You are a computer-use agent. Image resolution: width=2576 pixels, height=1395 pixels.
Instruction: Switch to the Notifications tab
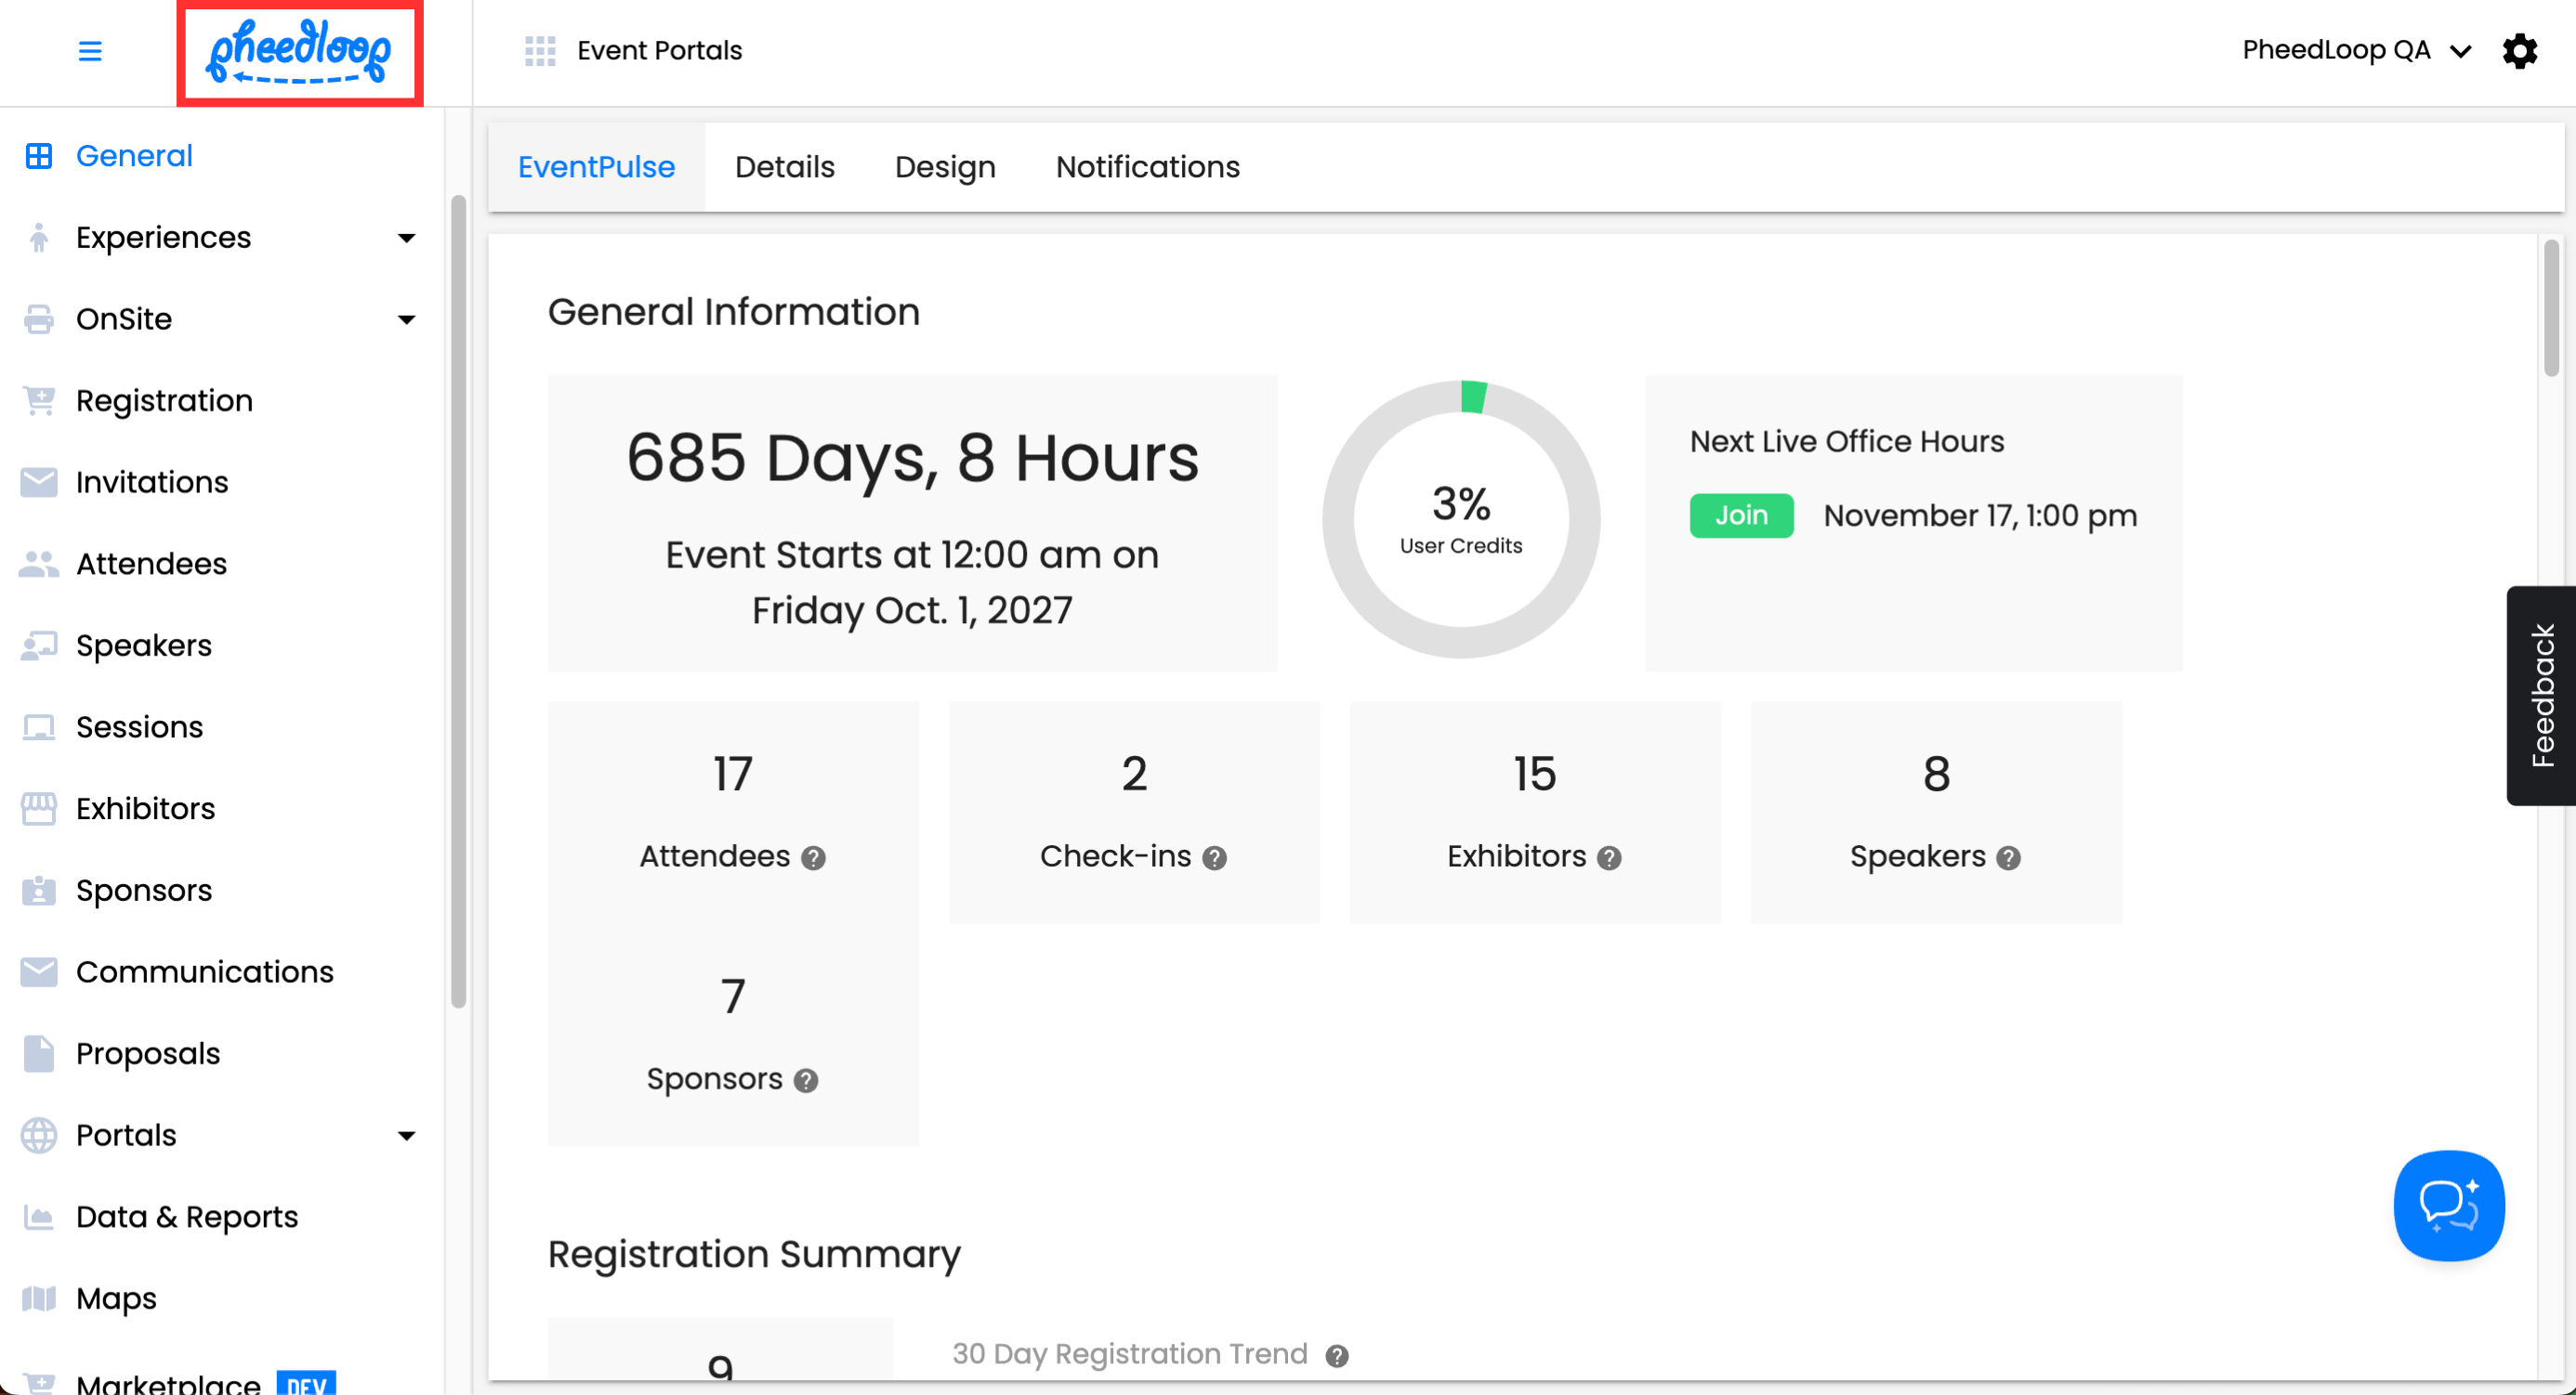click(x=1147, y=167)
